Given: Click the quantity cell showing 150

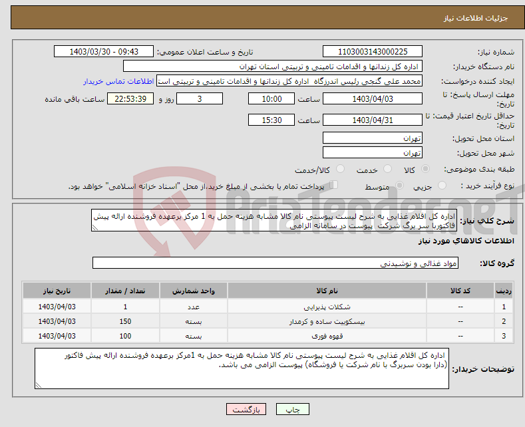Looking at the screenshot, I should point(125,321).
